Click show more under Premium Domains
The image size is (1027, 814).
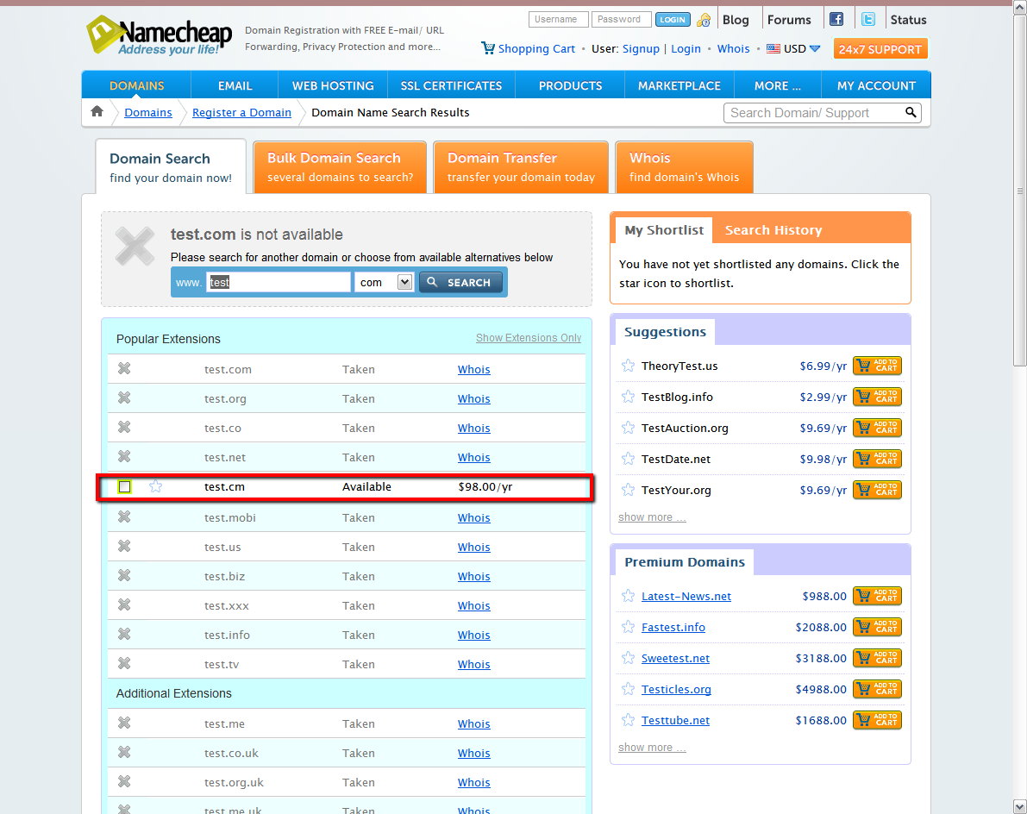coord(652,747)
